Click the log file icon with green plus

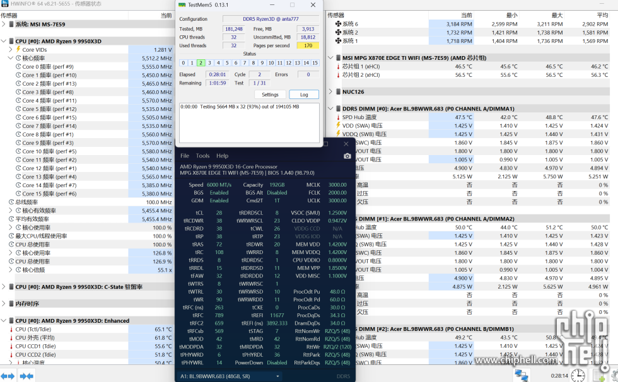coord(599,375)
